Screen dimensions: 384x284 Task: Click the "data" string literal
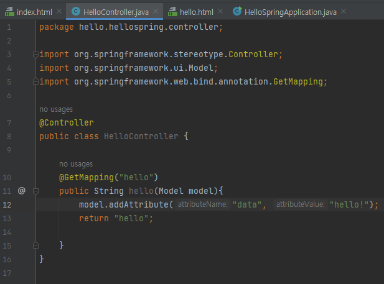click(x=247, y=204)
